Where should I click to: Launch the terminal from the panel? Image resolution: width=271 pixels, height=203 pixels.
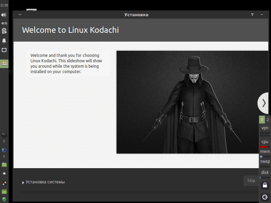(4, 135)
